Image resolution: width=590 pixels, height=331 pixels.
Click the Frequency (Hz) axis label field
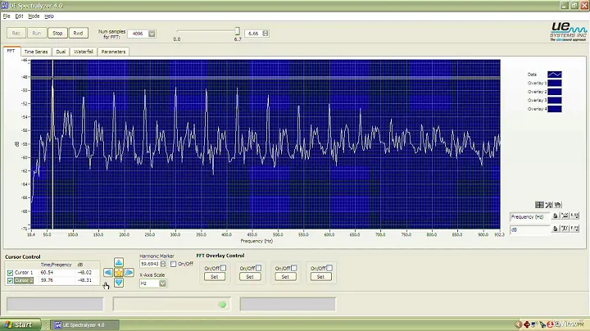click(530, 216)
